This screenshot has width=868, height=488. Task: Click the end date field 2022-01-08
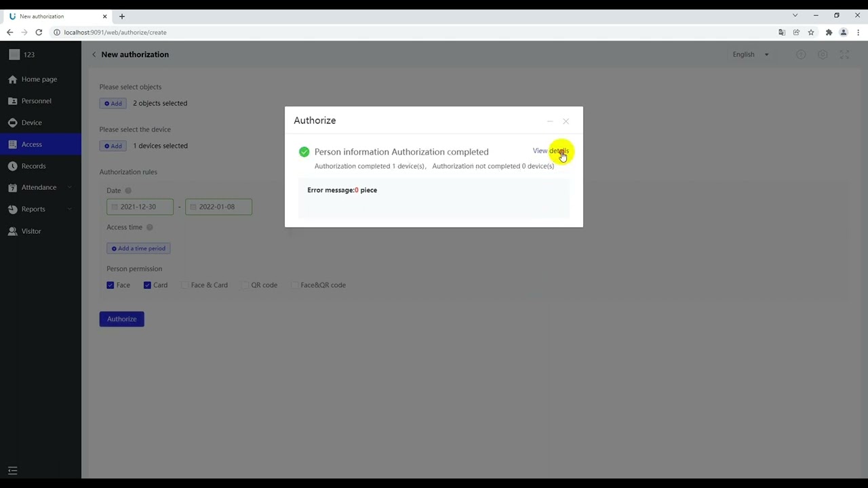click(x=218, y=207)
